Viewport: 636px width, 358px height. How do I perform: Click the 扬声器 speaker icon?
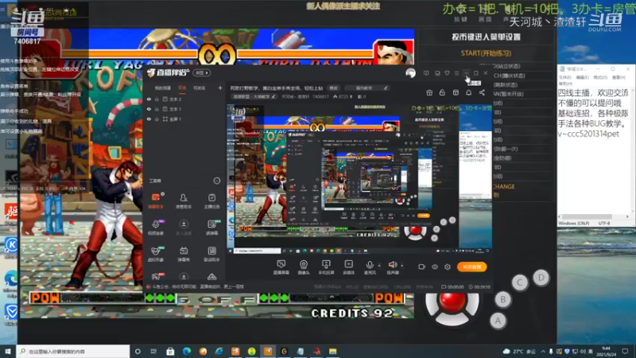click(x=392, y=266)
